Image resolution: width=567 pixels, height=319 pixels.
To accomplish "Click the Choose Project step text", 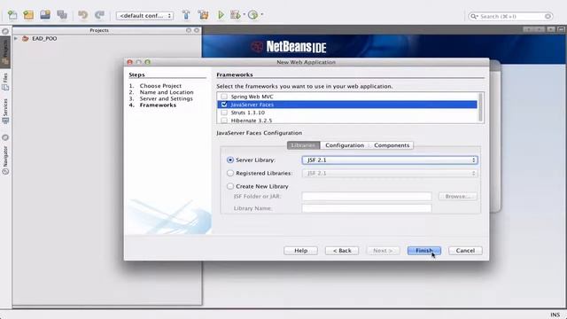I will (160, 86).
